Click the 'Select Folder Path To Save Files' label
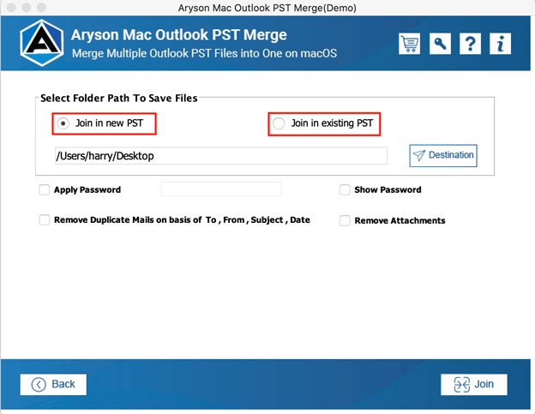The width and height of the screenshot is (535, 414). tap(118, 99)
